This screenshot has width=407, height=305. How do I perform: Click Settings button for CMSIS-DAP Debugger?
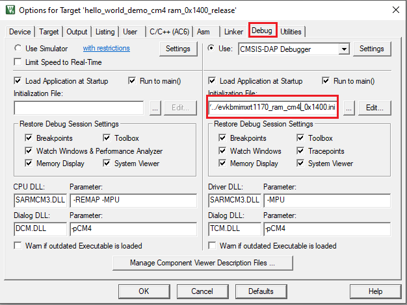(371, 49)
